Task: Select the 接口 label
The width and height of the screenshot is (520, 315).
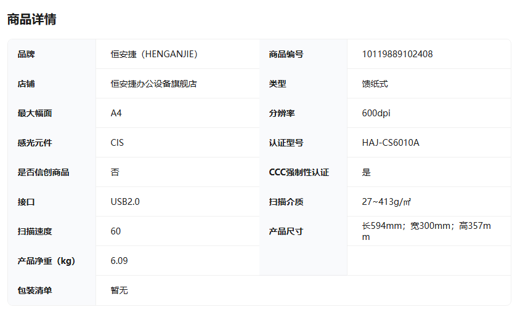Action: (26, 201)
